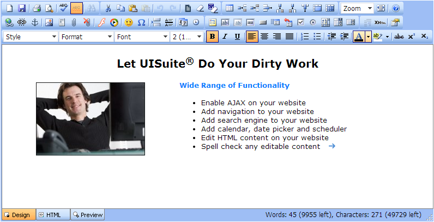Open the Zoom dropdown
Image resolution: width=434 pixels, height=222 pixels.
pos(357,8)
